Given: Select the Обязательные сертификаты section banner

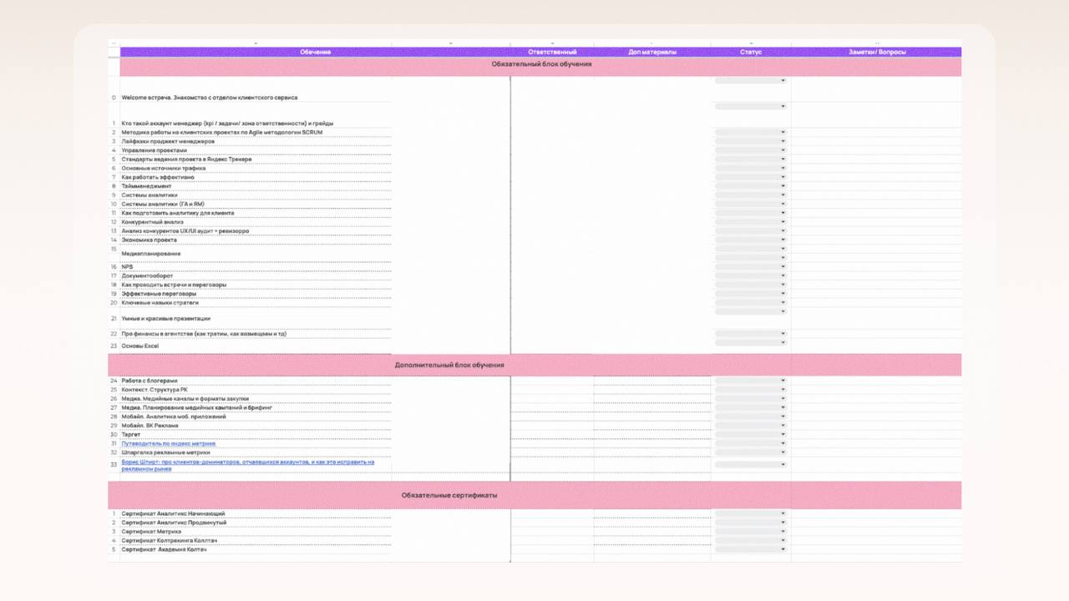Looking at the screenshot, I should [x=449, y=495].
